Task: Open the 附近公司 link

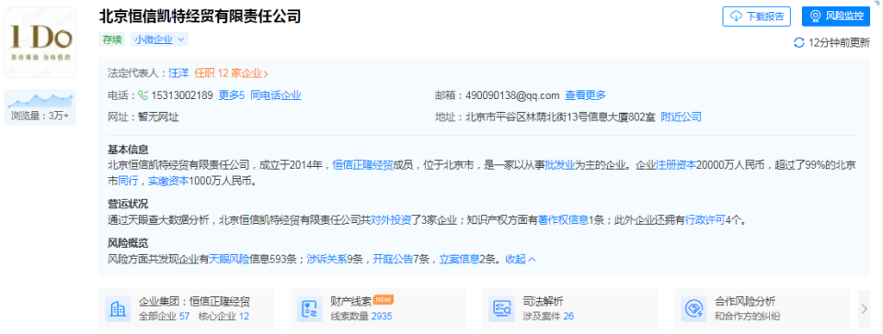Action: 682,117
